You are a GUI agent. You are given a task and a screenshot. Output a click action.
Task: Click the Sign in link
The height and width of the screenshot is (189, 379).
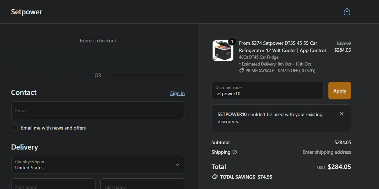pos(177,93)
